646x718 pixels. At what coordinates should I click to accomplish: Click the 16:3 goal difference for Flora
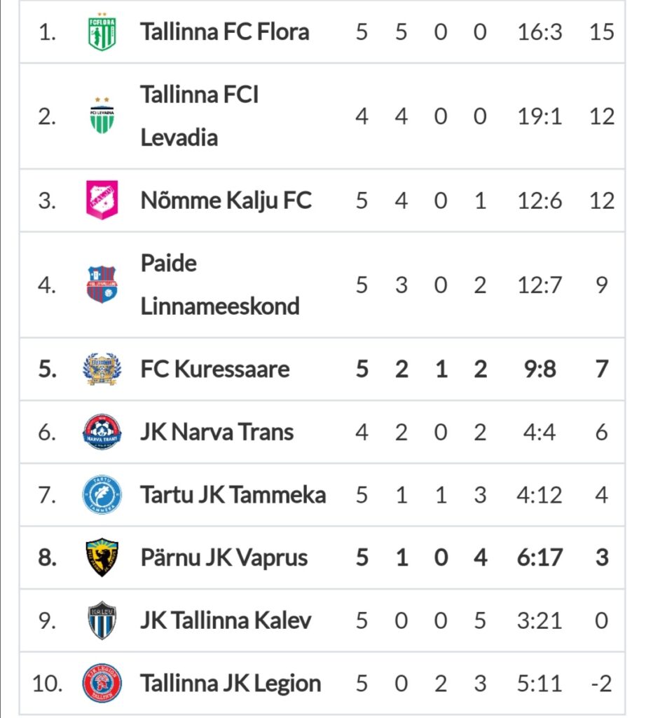(540, 32)
